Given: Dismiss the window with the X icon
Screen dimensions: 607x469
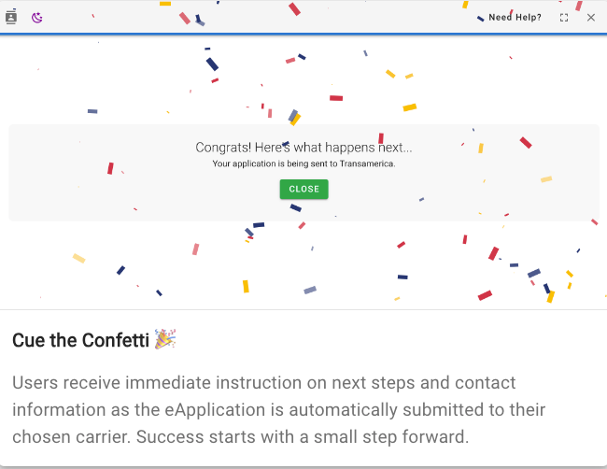Looking at the screenshot, I should (591, 17).
